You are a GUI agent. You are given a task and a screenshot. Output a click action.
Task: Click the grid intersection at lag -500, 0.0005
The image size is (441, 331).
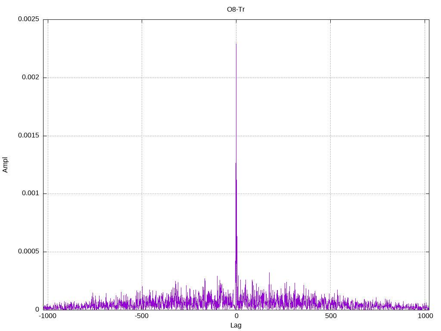[142, 252]
